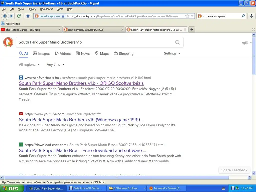Select the News search tab
Viewport: 256px width, 192px height.
pos(82,53)
